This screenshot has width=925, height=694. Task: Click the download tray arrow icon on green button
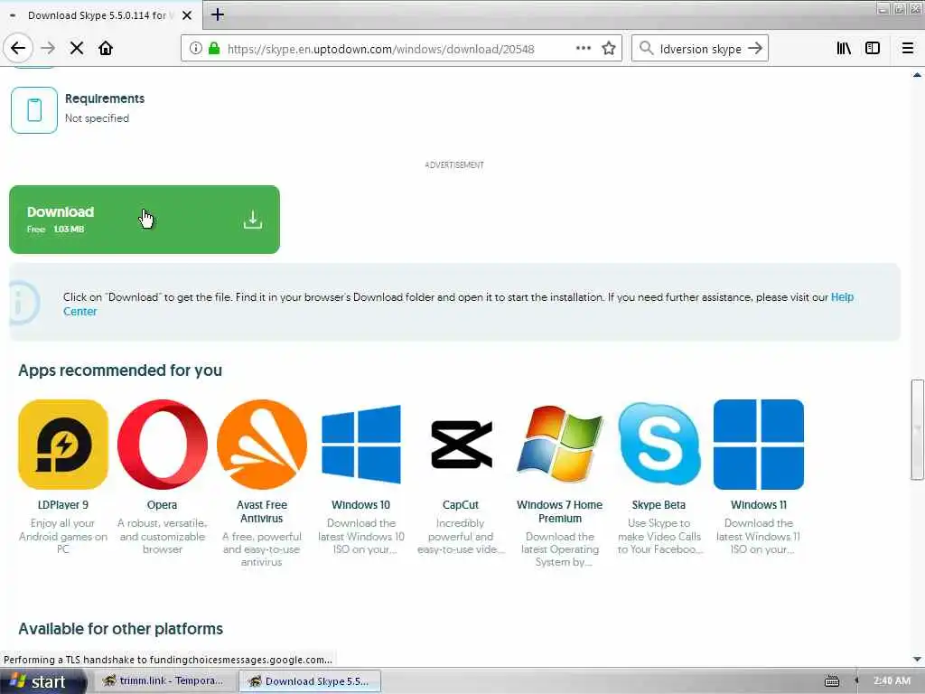(x=253, y=220)
